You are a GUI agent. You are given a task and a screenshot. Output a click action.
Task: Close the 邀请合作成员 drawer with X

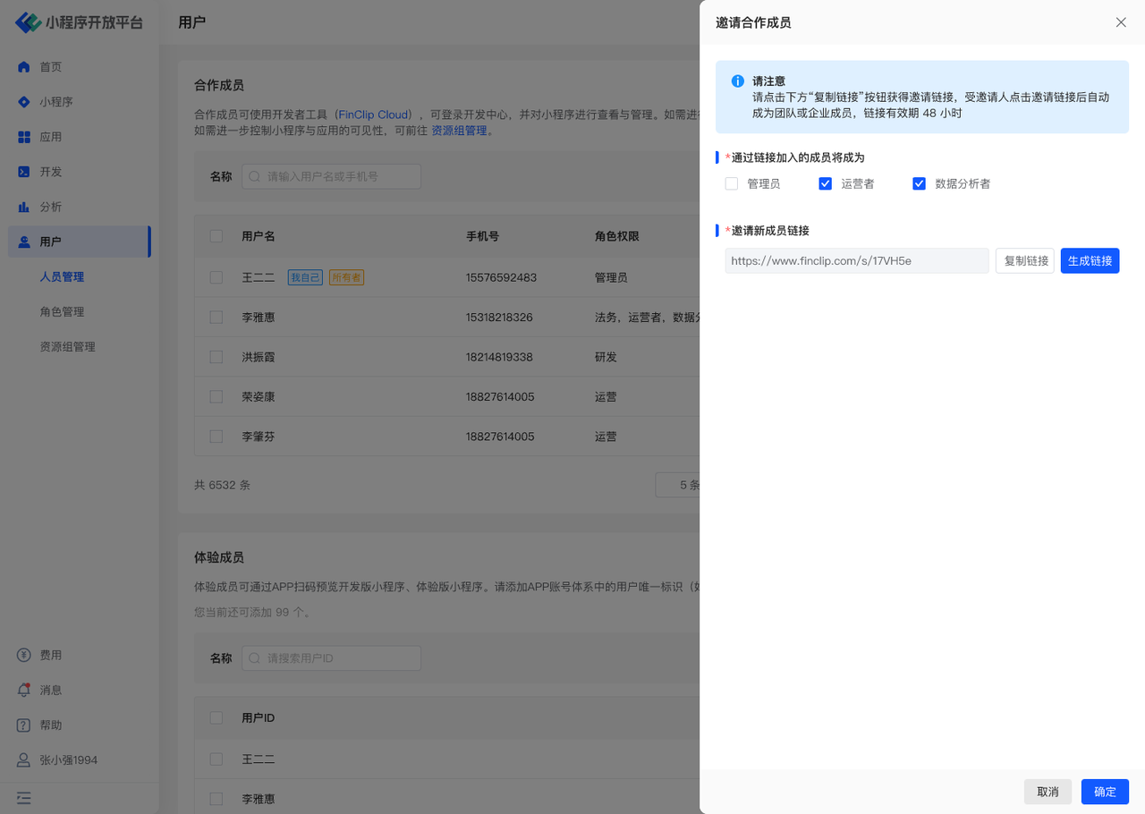(1121, 22)
